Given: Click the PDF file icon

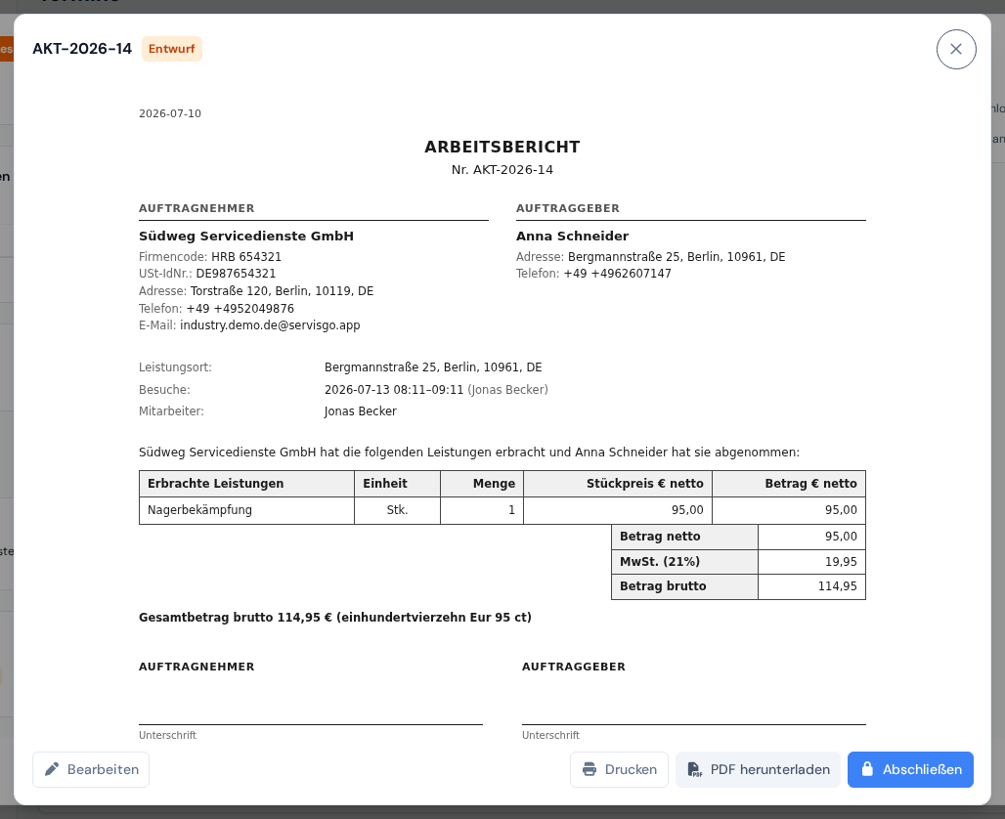Looking at the screenshot, I should 694,769.
